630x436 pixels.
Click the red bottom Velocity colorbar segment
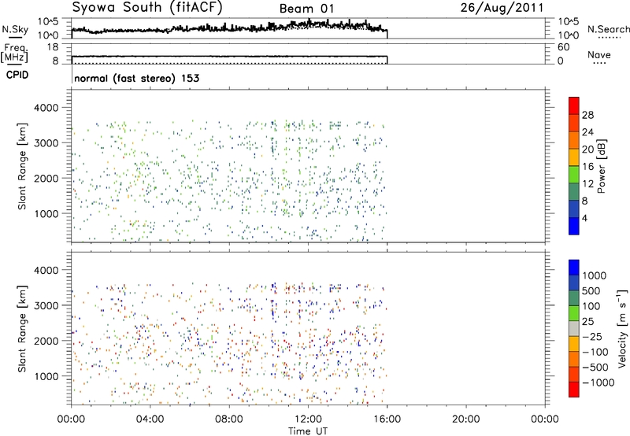click(x=574, y=390)
